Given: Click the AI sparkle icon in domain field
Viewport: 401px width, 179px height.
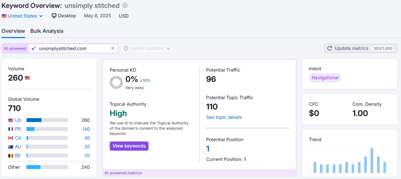Looking at the screenshot, I should click(x=34, y=48).
